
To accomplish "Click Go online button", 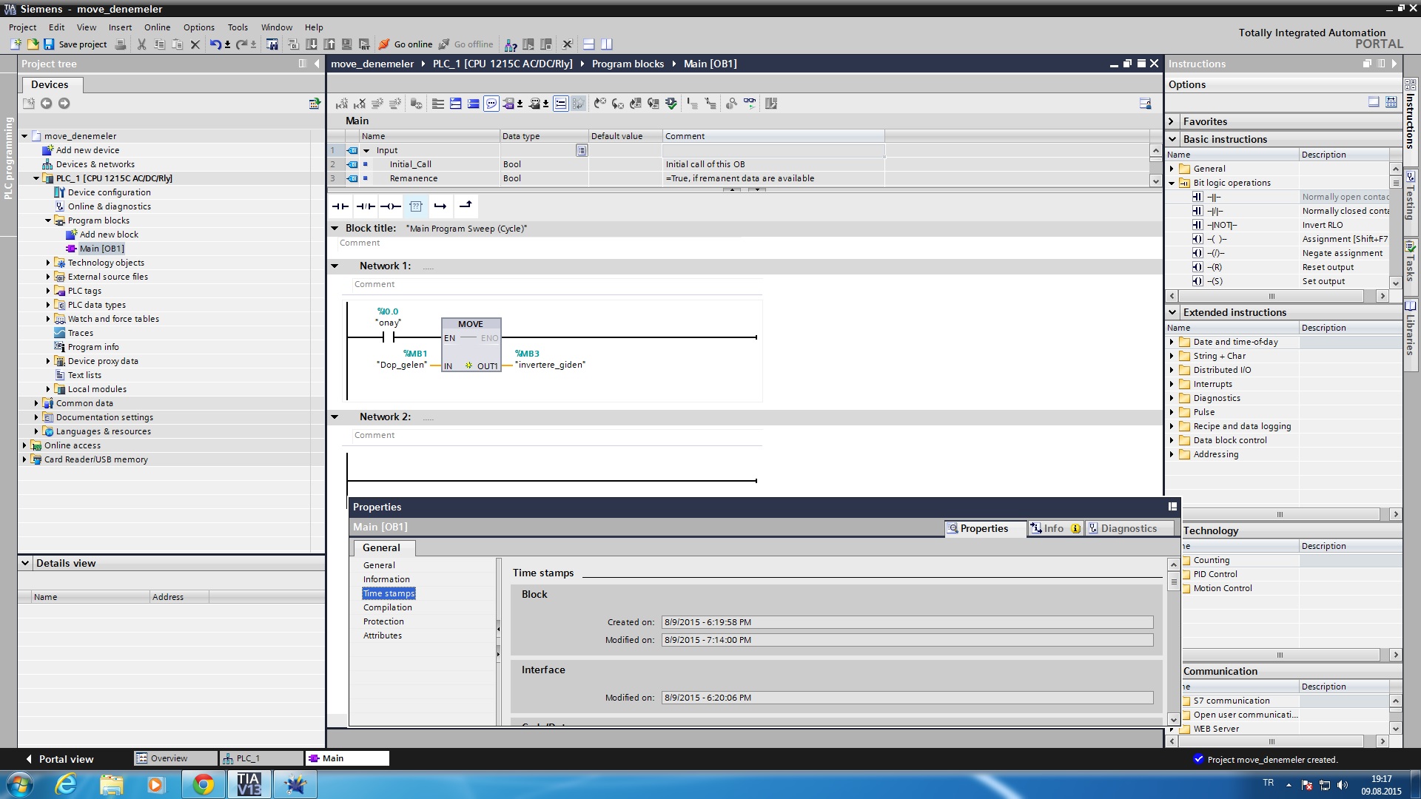I will [x=406, y=44].
